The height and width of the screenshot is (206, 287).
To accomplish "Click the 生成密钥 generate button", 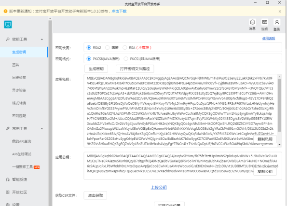I will tap(96, 69).
